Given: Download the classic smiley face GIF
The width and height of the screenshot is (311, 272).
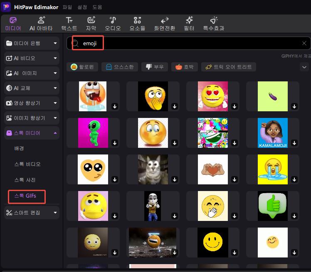Looking at the screenshot, I should tap(234, 252).
